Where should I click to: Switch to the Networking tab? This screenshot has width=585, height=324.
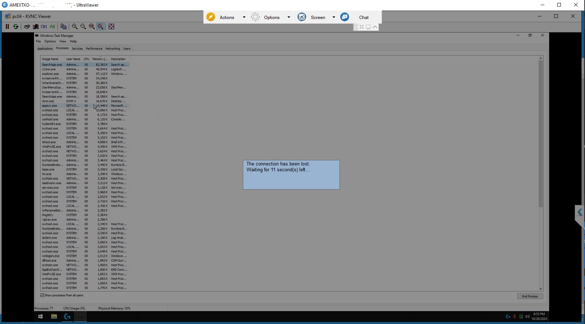click(x=113, y=49)
